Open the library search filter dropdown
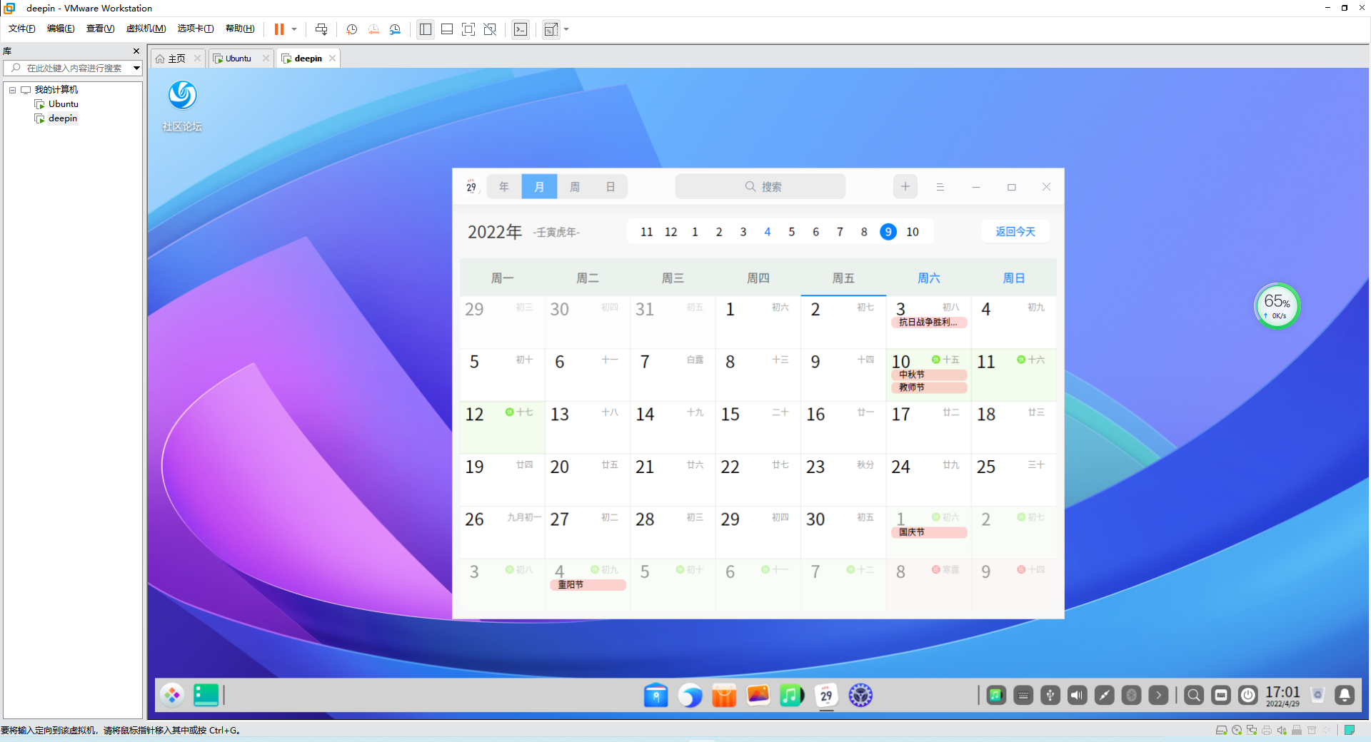Viewport: 1371px width, 742px height. click(x=136, y=68)
